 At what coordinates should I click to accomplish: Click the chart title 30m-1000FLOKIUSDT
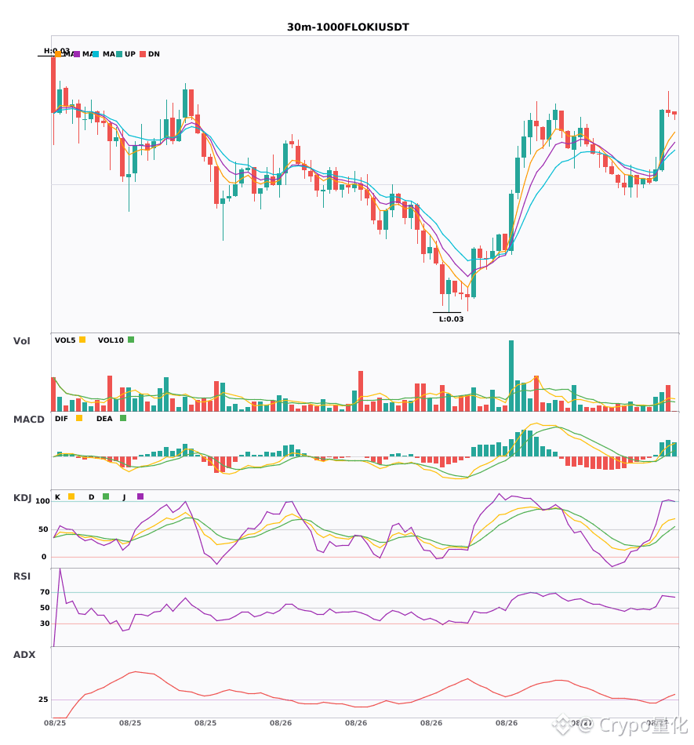pyautogui.click(x=347, y=27)
